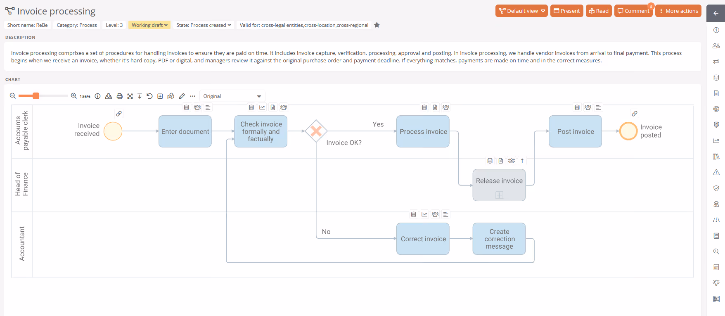
Task: Open the roles/people panel in sidebar
Action: 716,46
